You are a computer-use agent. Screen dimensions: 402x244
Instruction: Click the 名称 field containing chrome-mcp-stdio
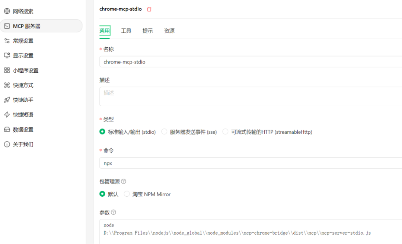251,62
